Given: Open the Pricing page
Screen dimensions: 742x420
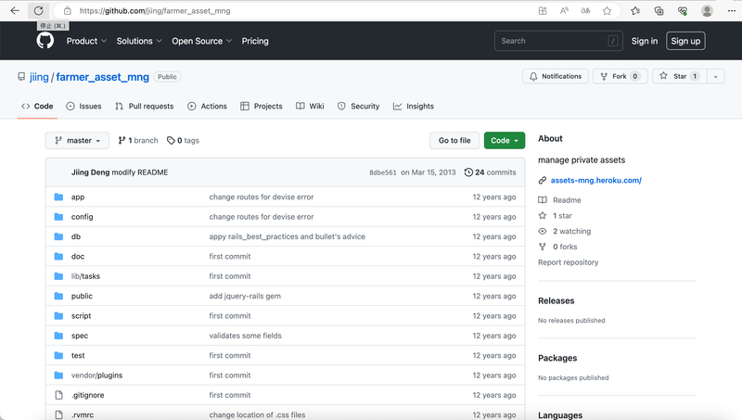Looking at the screenshot, I should click(255, 41).
